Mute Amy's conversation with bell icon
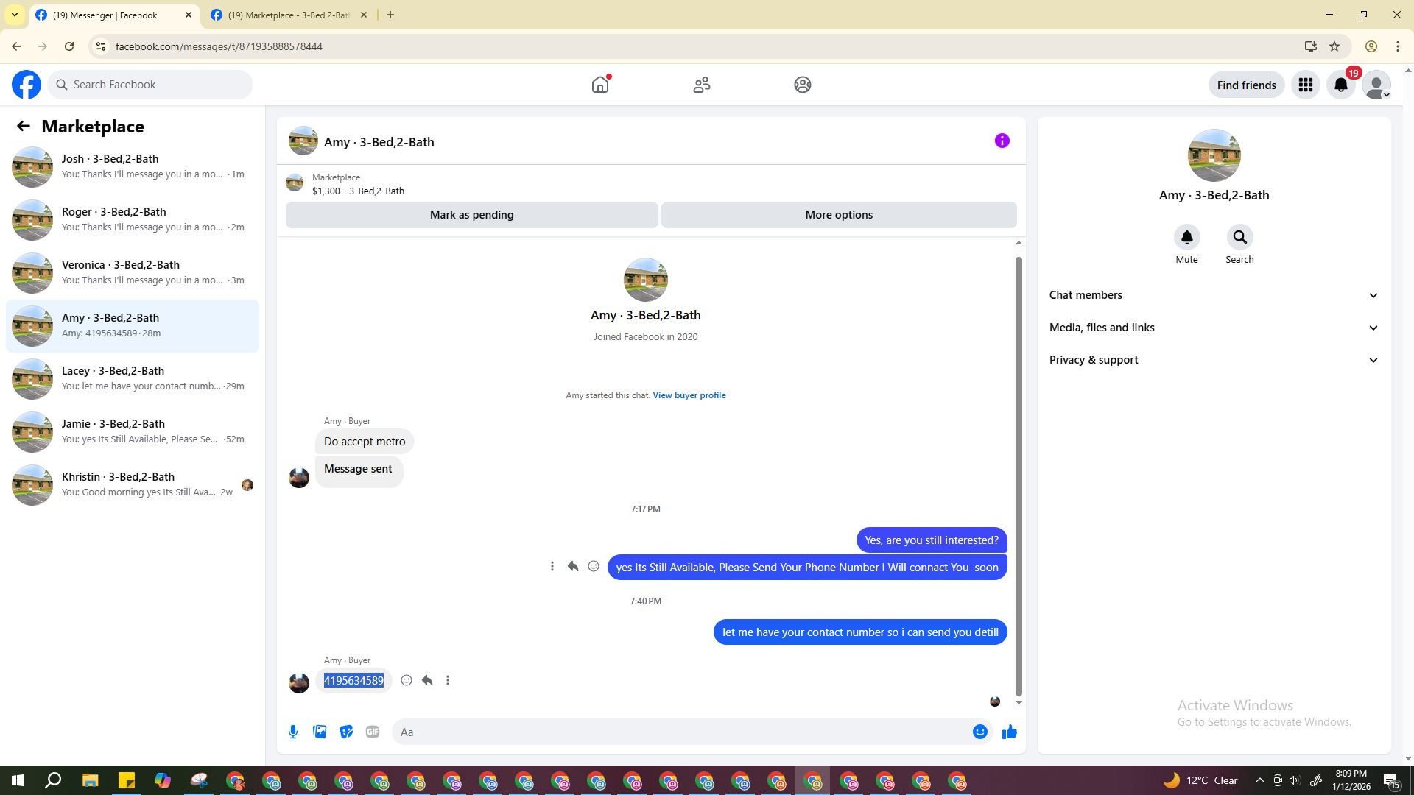Image resolution: width=1414 pixels, height=795 pixels. [1186, 238]
